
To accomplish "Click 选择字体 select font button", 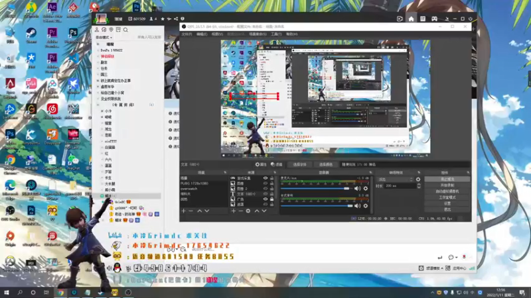I will (299, 164).
